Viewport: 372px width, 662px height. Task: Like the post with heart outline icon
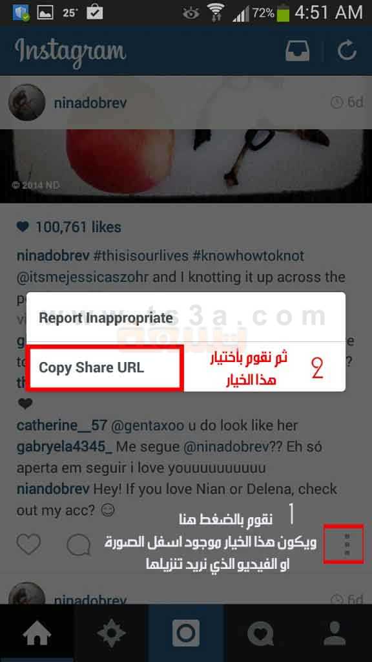[x=28, y=544]
